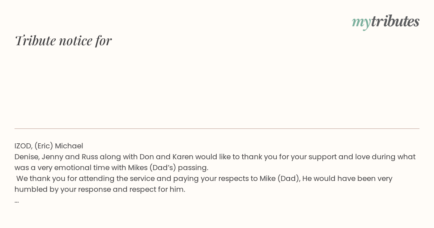
Task: Click "(Eric)" in the name line
Action: 44,146
